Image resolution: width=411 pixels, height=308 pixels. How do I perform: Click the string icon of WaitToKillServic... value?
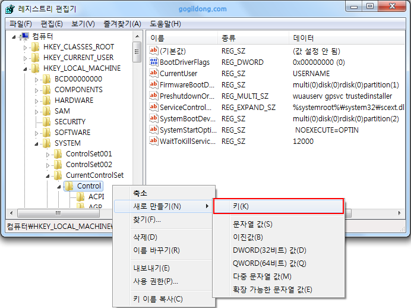point(154,141)
